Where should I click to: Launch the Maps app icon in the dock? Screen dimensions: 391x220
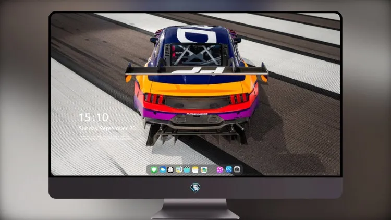pyautogui.click(x=178, y=170)
